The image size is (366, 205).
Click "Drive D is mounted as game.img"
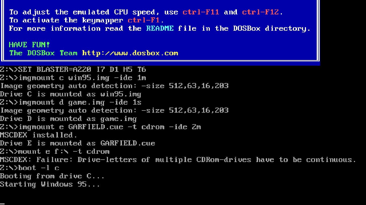click(68, 119)
